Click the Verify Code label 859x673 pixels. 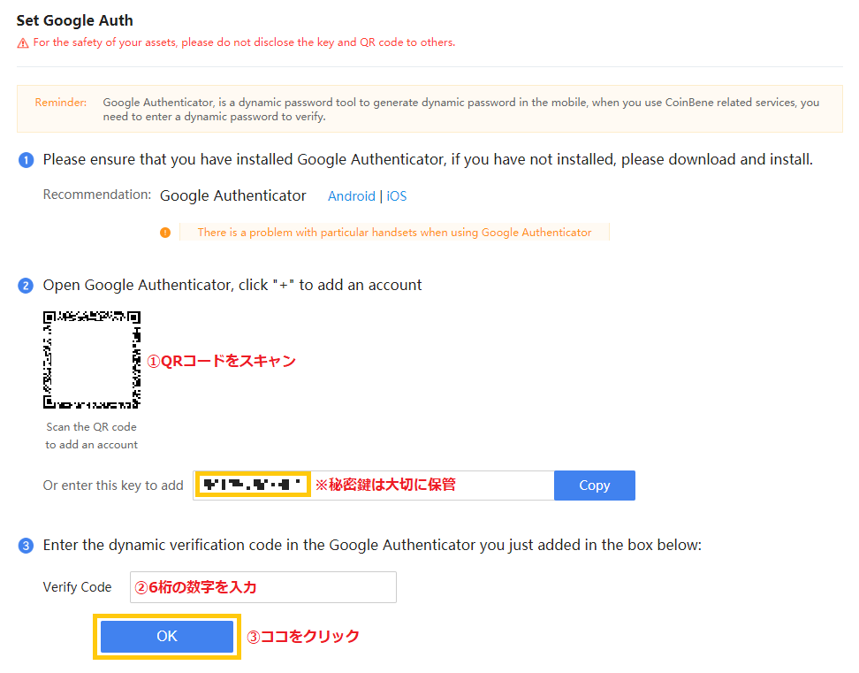[x=77, y=587]
